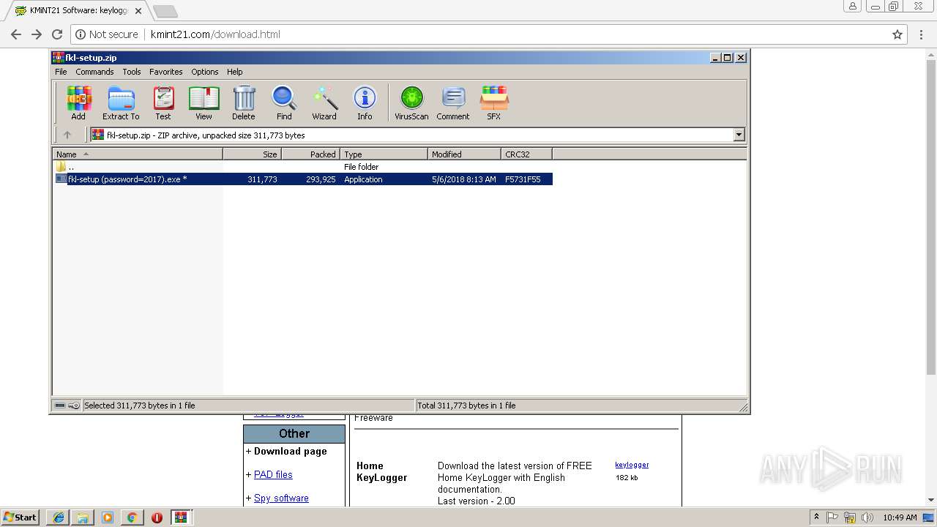Click the Chrome back arrow
The height and width of the screenshot is (527, 937).
[x=16, y=34]
